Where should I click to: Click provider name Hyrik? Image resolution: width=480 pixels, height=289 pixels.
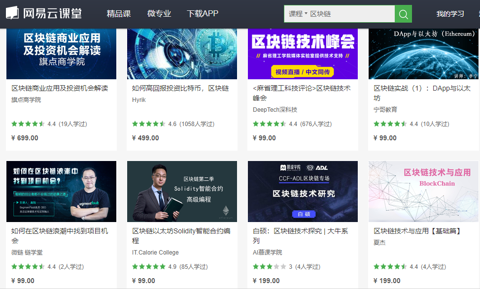[138, 99]
